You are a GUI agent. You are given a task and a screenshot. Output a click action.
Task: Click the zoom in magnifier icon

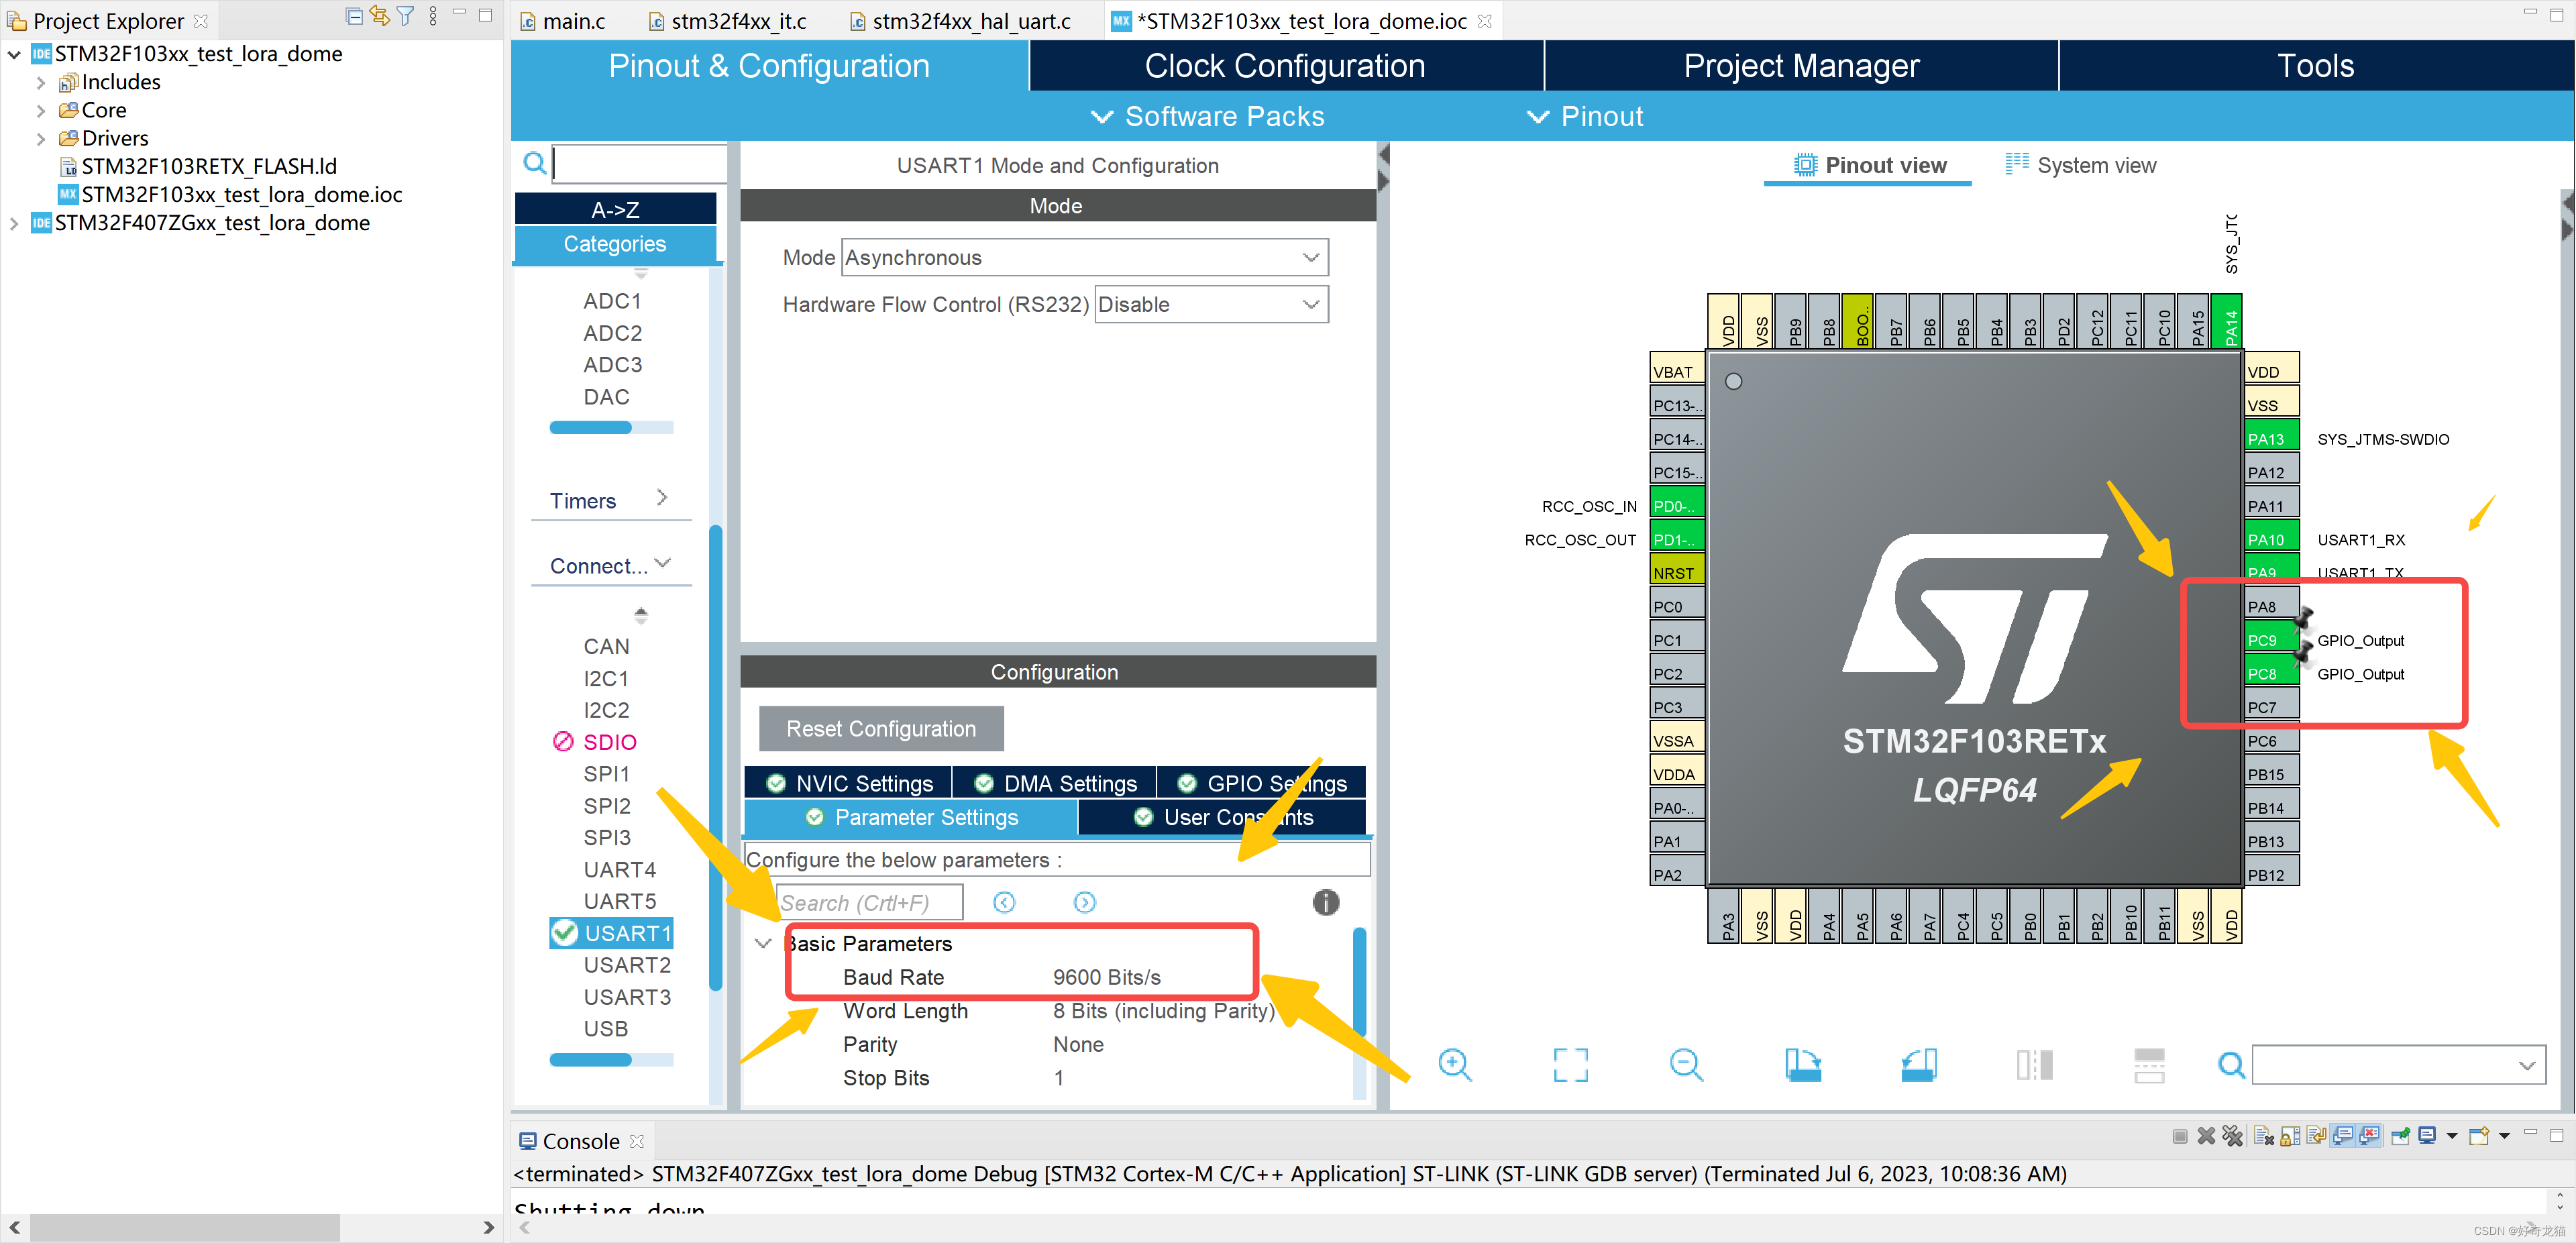(1454, 1064)
